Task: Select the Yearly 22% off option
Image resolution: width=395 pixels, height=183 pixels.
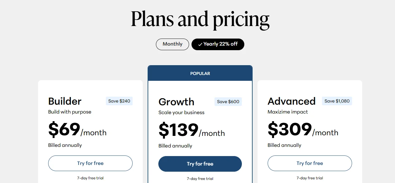Action: [x=218, y=44]
